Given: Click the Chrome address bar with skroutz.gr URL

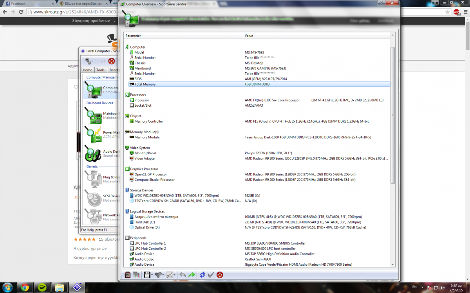Looking at the screenshot, I should (x=73, y=12).
